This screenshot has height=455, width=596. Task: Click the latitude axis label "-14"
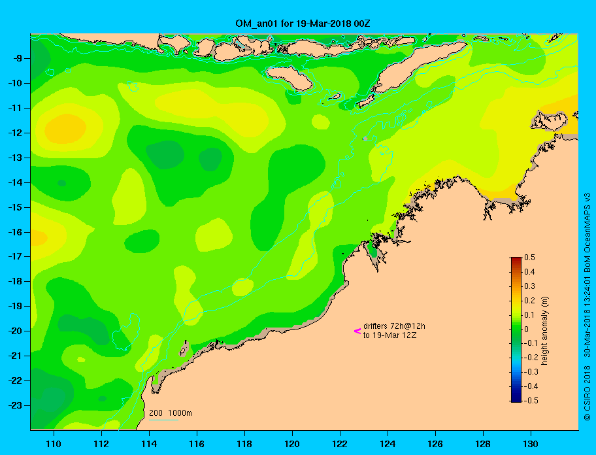click(15, 182)
